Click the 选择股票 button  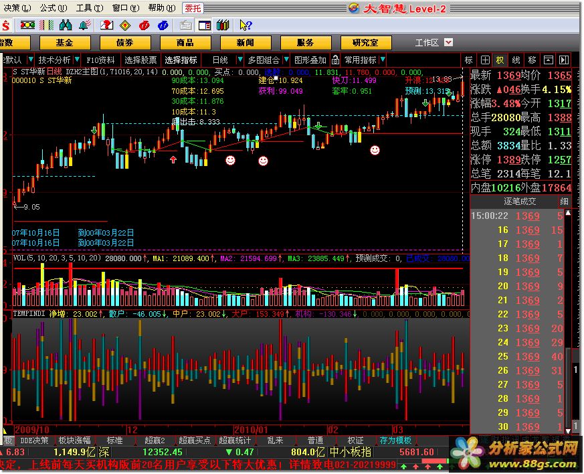tap(140, 60)
